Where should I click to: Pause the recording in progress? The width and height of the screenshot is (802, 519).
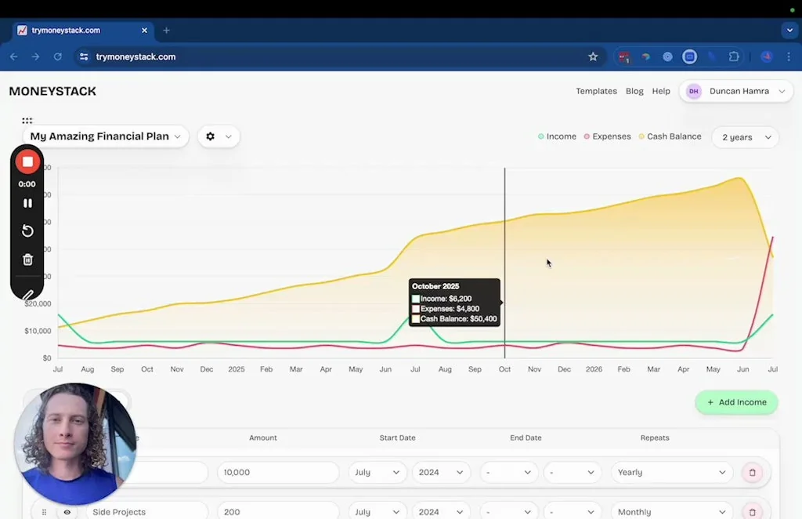pos(27,203)
